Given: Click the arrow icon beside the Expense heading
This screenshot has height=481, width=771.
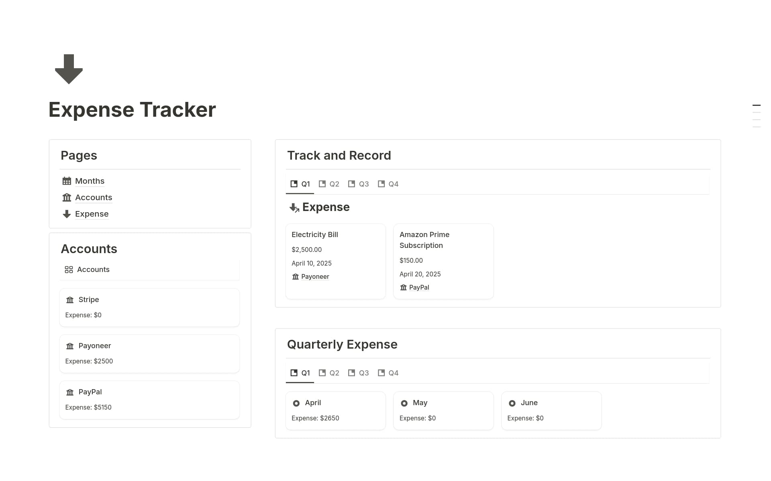Looking at the screenshot, I should click(x=294, y=208).
